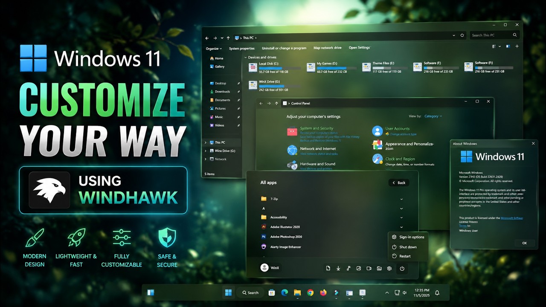Viewport: 546px width, 307px height.
Task: Click Open Settings in the Explorer toolbar
Action: click(359, 48)
